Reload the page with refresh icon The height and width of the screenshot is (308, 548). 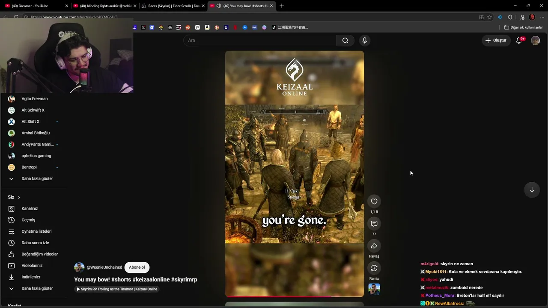tap(16, 17)
